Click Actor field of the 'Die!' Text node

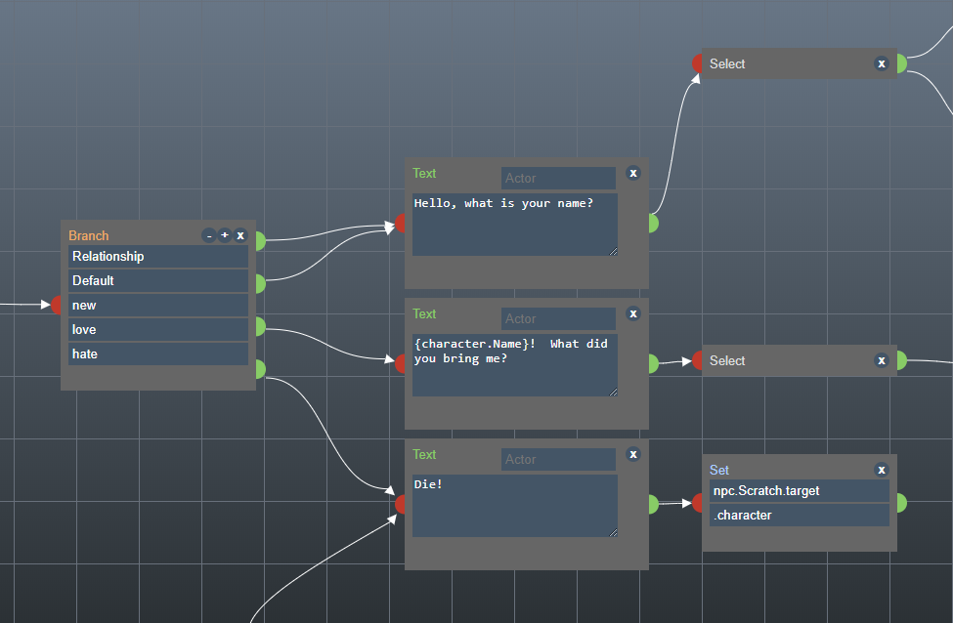(558, 459)
